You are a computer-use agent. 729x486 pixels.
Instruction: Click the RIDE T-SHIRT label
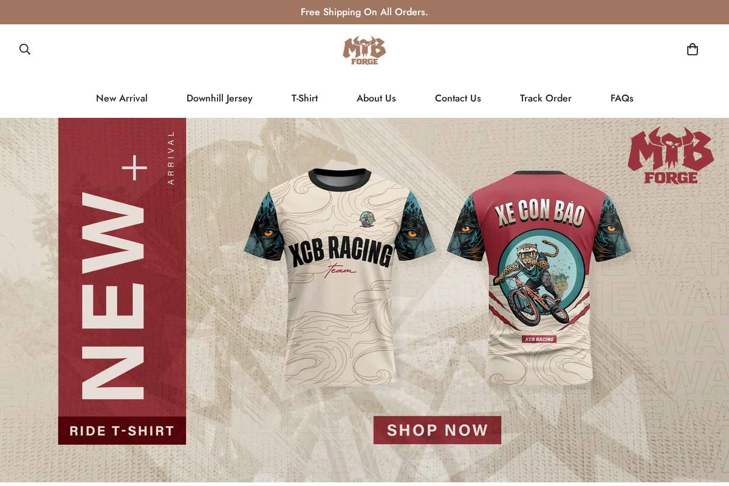pos(122,431)
